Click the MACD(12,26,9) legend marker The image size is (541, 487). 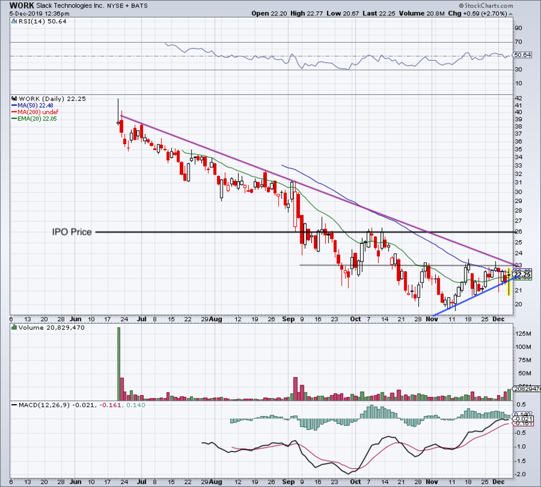click(x=14, y=405)
